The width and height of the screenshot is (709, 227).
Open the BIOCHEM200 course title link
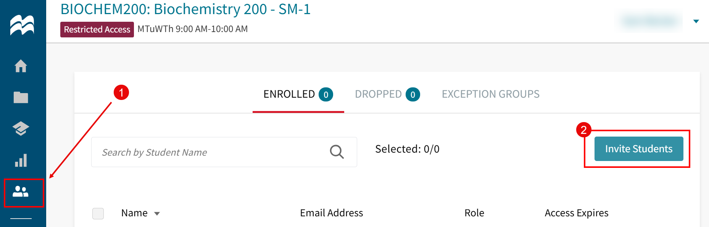[185, 9]
